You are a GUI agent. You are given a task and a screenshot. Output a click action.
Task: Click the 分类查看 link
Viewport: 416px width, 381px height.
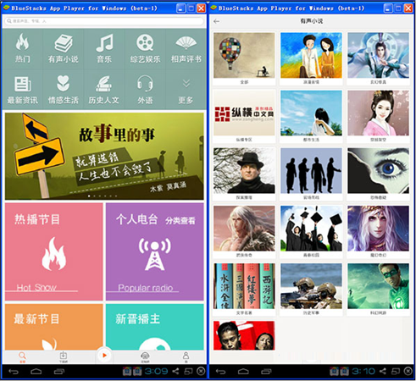pos(180,220)
